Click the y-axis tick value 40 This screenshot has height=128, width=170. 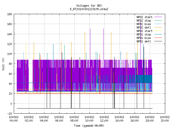(10, 84)
